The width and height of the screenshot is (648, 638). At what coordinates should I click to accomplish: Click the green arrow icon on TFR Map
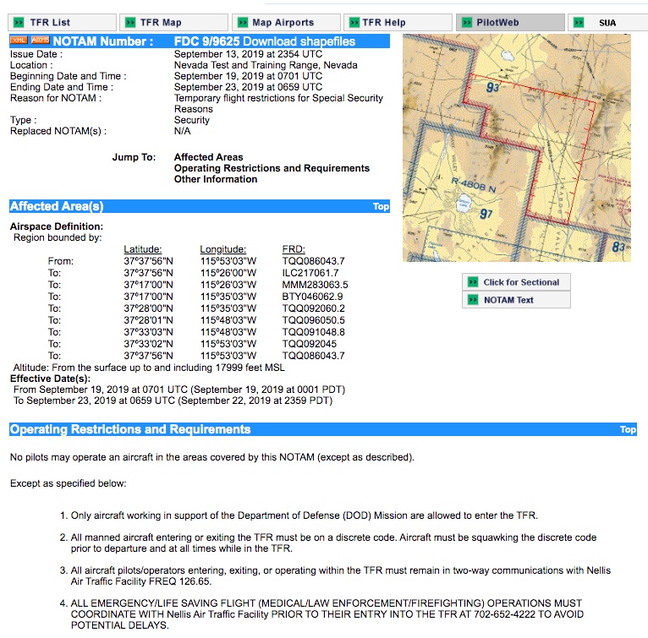(x=129, y=23)
